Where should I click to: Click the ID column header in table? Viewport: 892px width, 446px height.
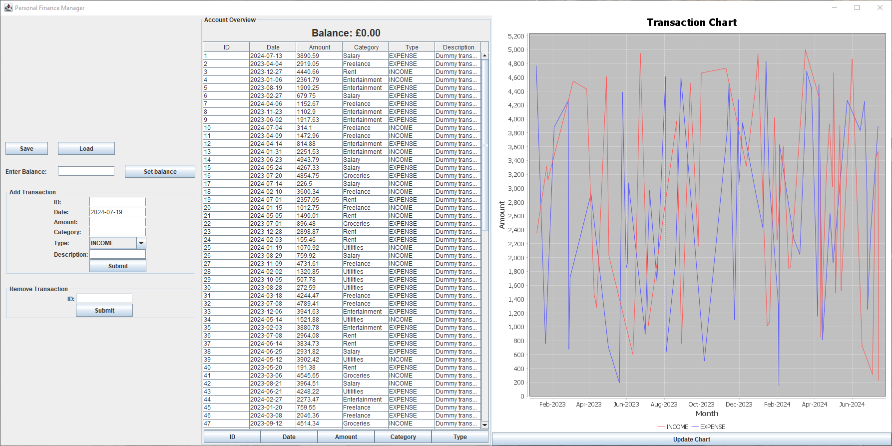[226, 47]
